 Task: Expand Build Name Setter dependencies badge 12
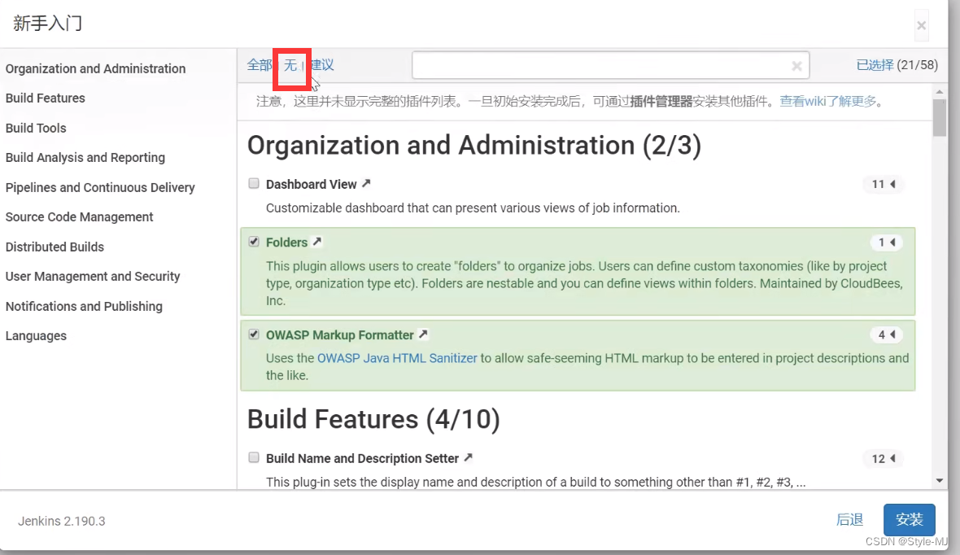point(884,458)
